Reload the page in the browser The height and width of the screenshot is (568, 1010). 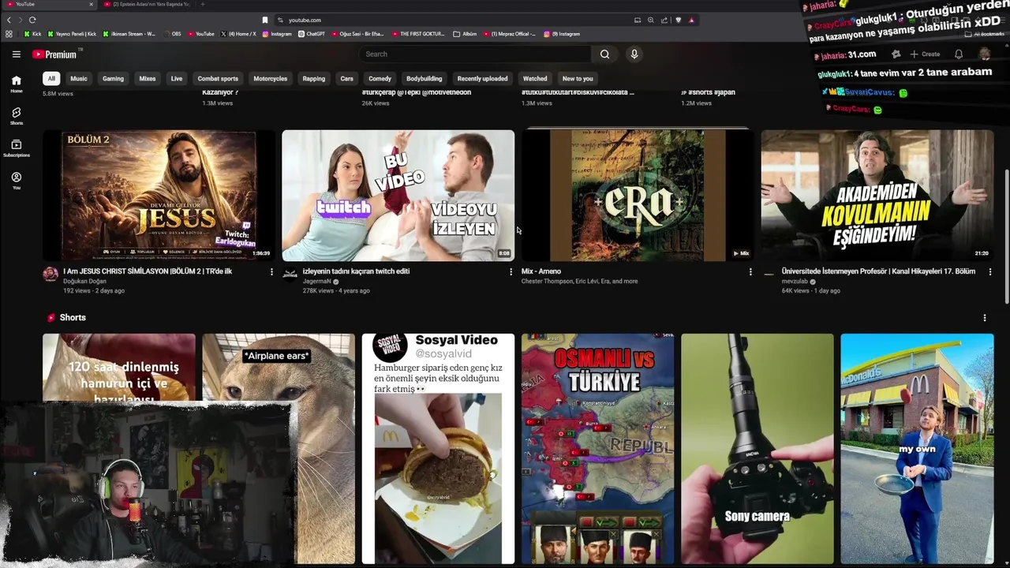pos(32,20)
